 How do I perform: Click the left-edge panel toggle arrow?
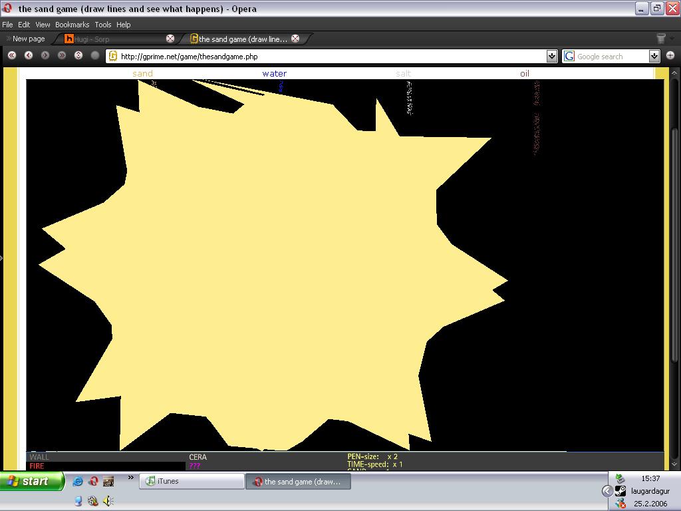click(x=1, y=258)
